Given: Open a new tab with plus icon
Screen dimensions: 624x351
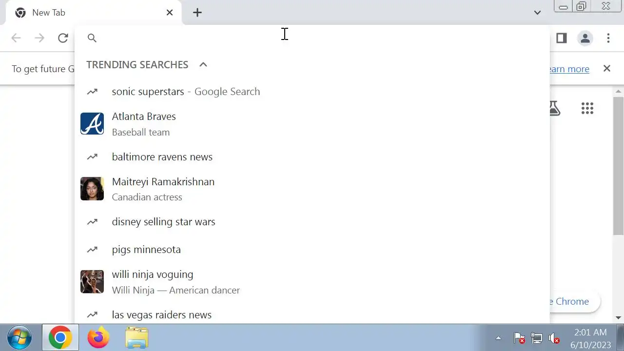Looking at the screenshot, I should pyautogui.click(x=197, y=13).
